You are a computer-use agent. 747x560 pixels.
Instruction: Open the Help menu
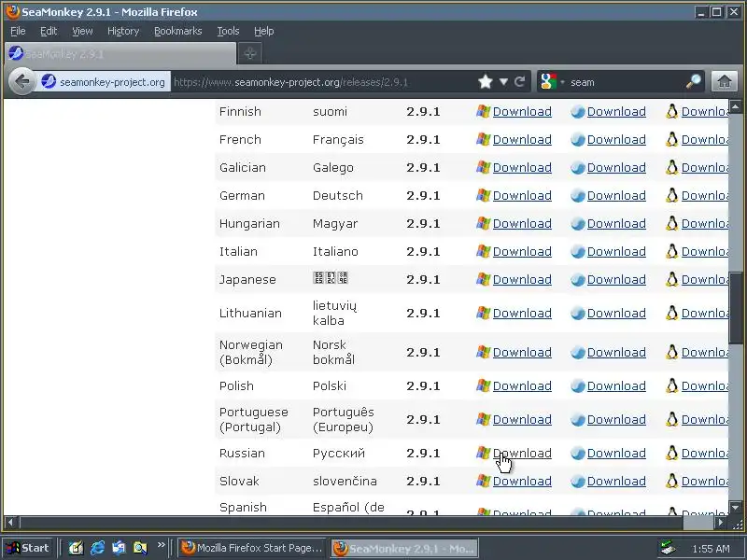[x=264, y=31]
